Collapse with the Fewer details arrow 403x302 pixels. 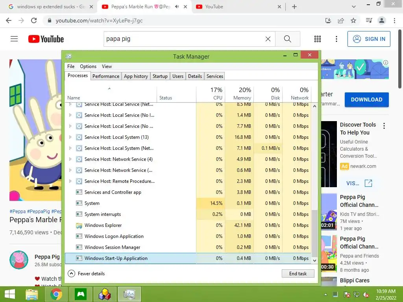click(x=71, y=274)
